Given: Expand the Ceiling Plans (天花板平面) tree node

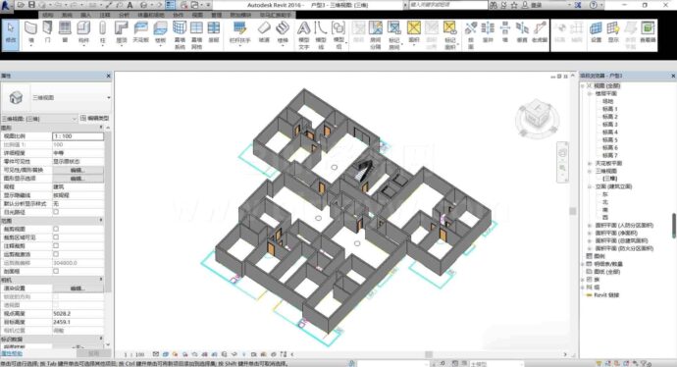Looking at the screenshot, I should (590, 163).
